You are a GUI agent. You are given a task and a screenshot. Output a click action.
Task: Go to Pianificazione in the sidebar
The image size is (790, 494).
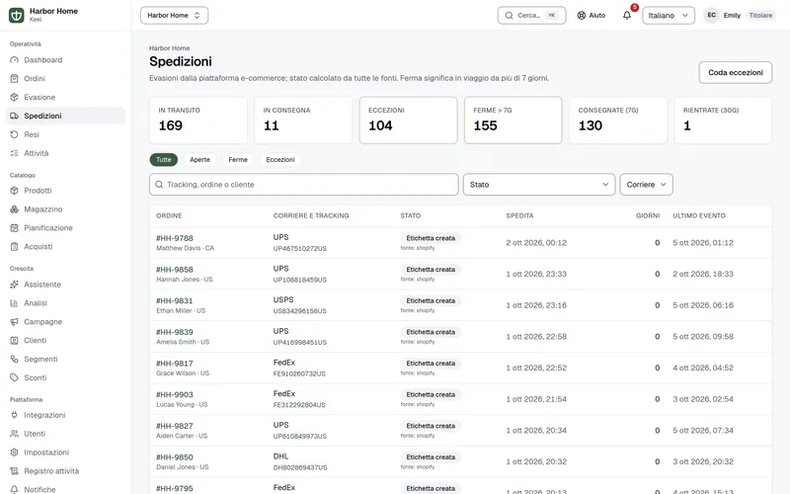click(65, 228)
